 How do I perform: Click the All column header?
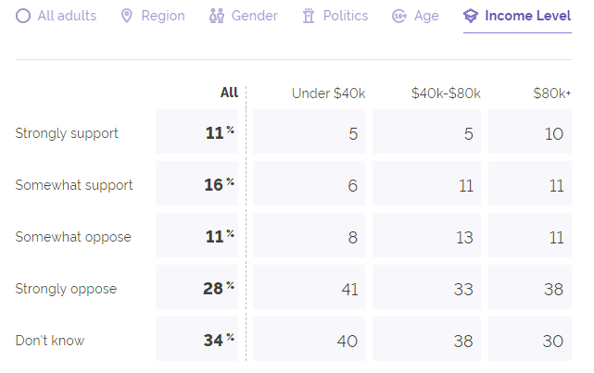[229, 92]
